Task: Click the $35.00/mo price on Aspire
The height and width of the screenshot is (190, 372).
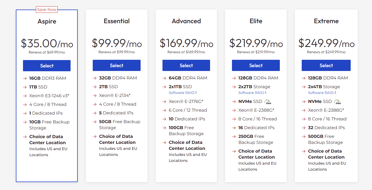Action: (x=47, y=44)
